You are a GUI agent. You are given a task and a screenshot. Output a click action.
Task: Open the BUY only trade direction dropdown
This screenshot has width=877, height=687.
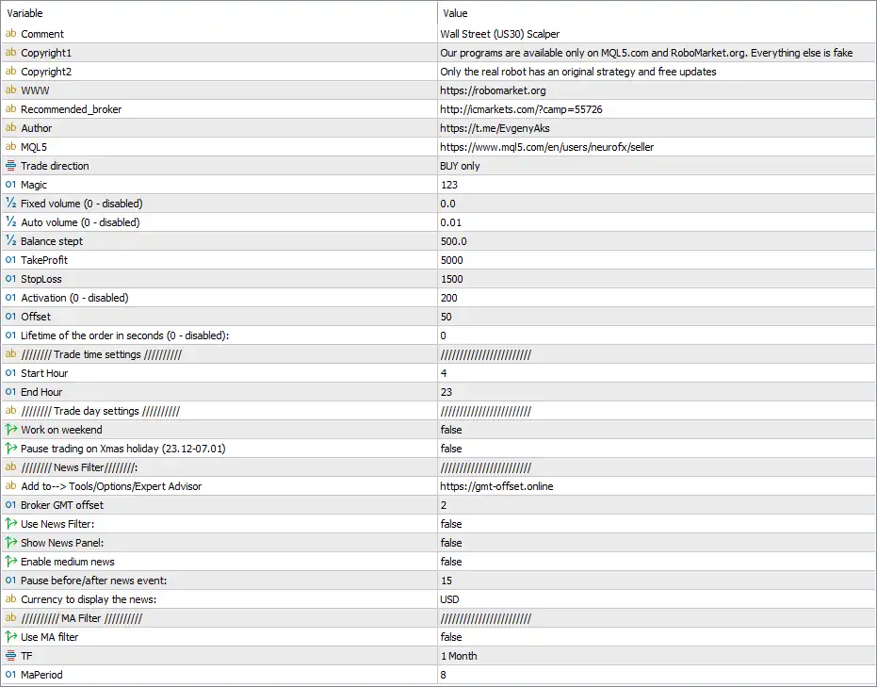coord(657,166)
